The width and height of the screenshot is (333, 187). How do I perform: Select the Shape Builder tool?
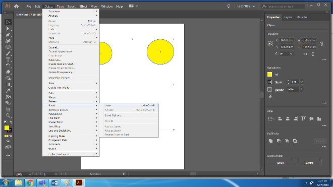click(x=8, y=78)
